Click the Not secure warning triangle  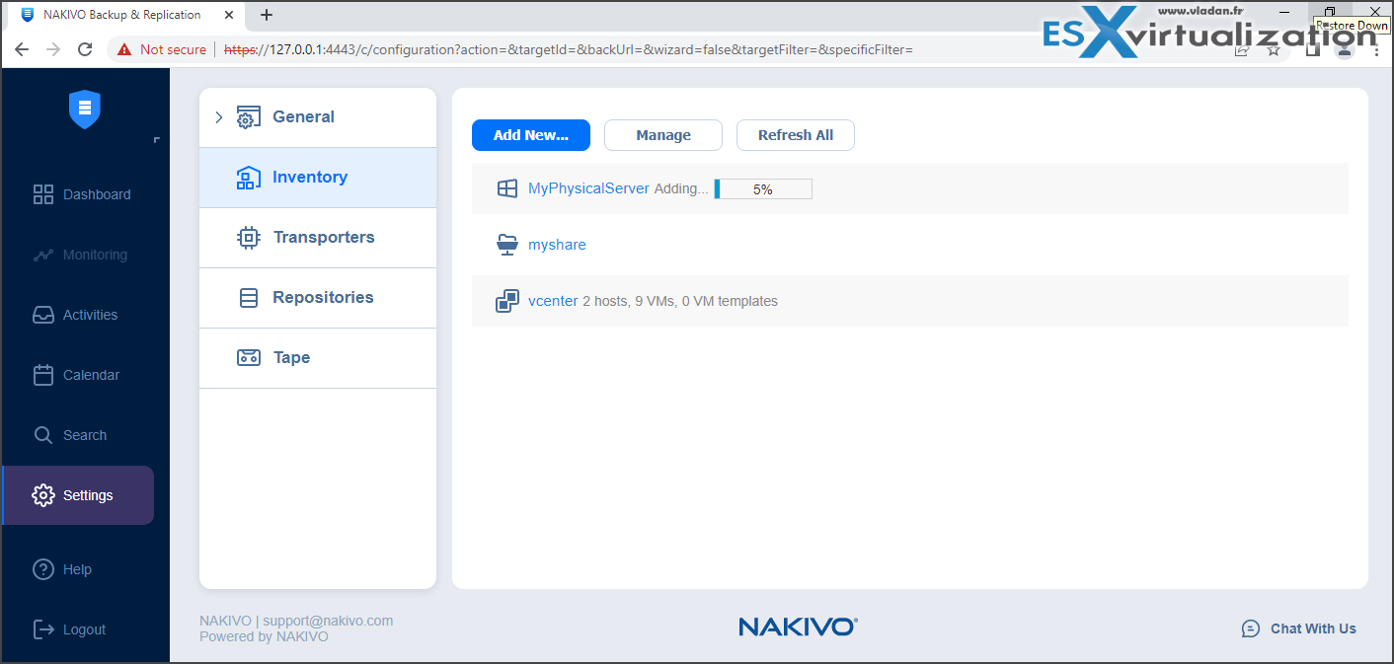point(124,49)
